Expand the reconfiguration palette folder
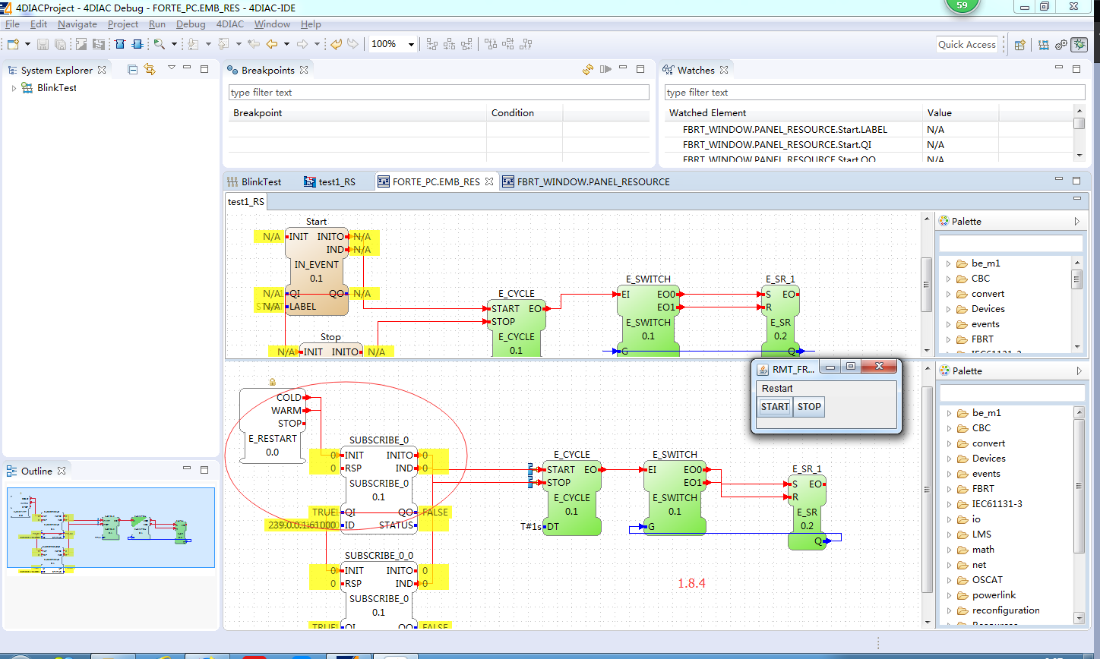The image size is (1100, 659). pyautogui.click(x=948, y=610)
